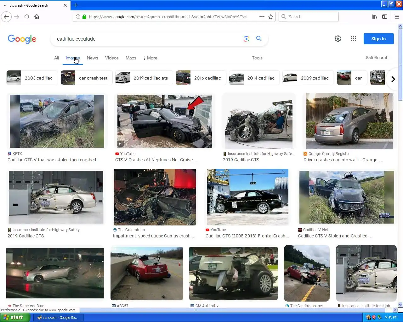Select the 'car crash test' suggestion chip
Image resolution: width=403 pixels, height=322 pixels.
(86, 78)
